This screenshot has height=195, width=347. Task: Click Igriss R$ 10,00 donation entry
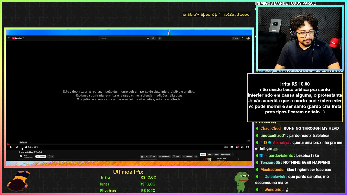[x=128, y=184]
